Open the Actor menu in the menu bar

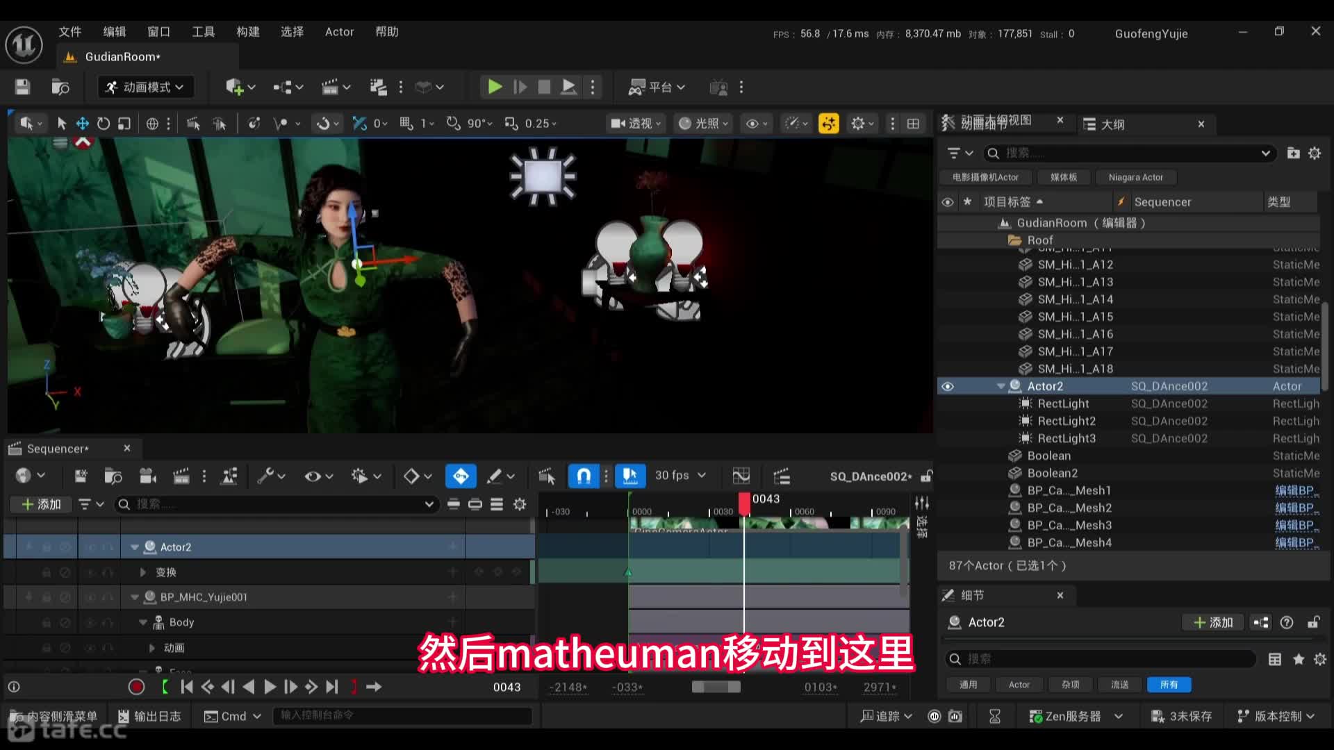tap(339, 31)
